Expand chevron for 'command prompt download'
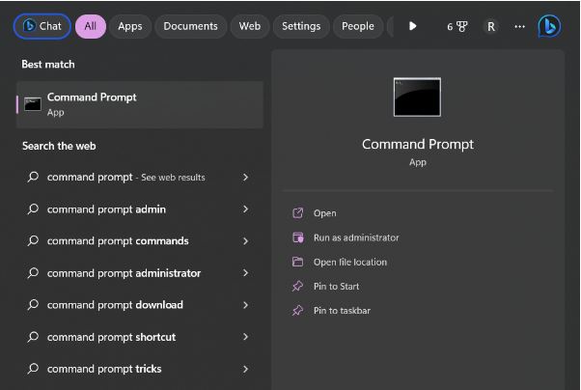This screenshot has width=581, height=390. 245,305
